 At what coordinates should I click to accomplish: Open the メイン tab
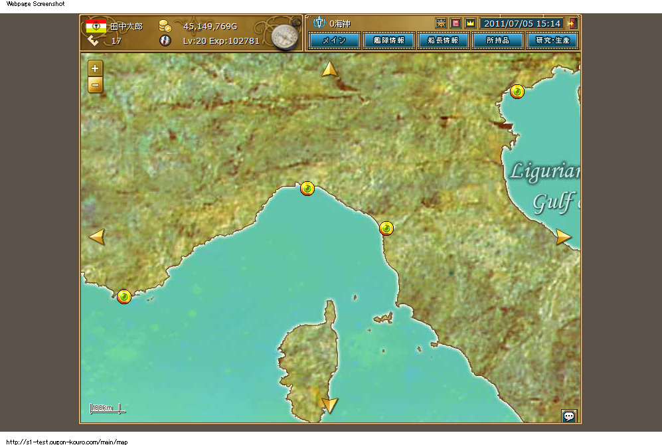334,41
